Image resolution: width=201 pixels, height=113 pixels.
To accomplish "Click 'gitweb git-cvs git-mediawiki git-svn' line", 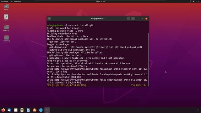I will point(72,50).
